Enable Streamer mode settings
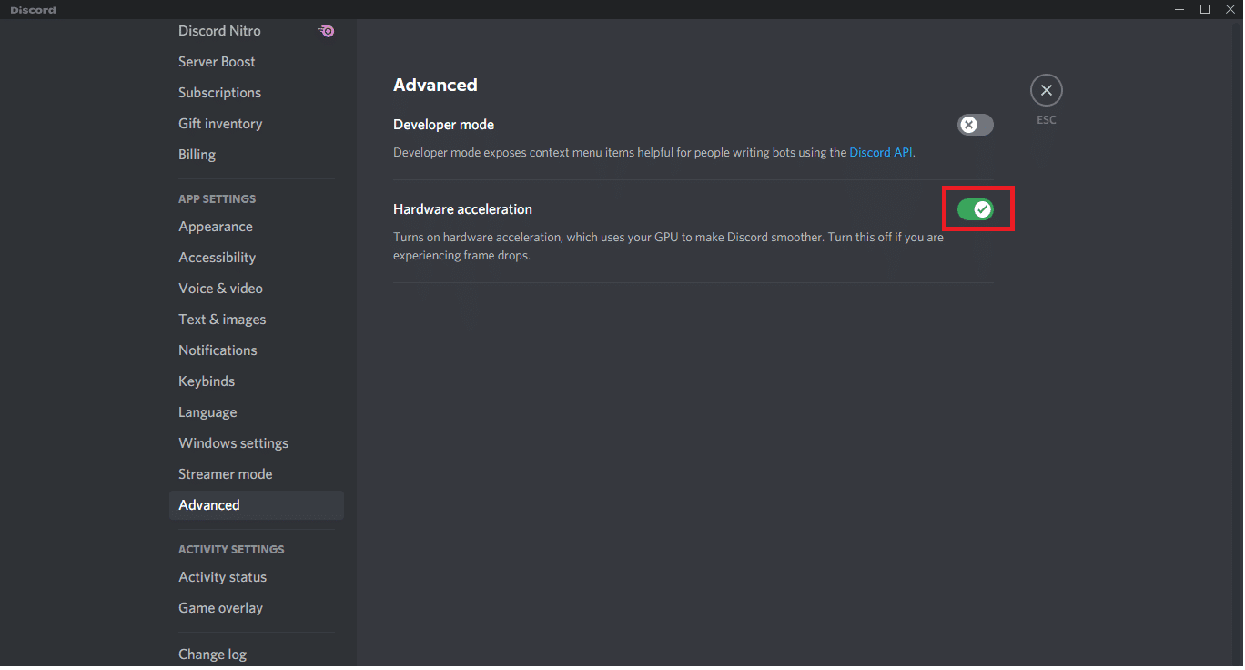The width and height of the screenshot is (1245, 670). click(225, 473)
